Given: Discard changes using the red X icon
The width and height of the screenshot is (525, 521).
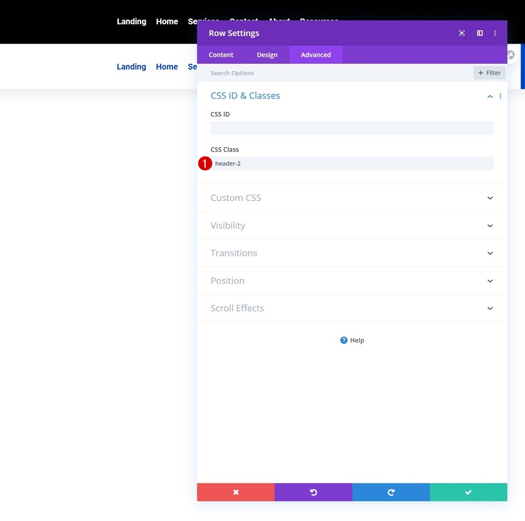Looking at the screenshot, I should (236, 492).
